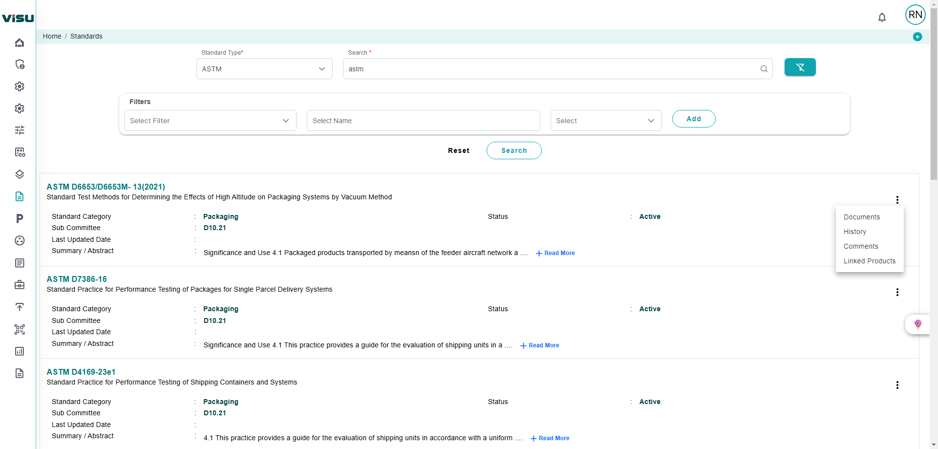Open the RN user profile avatar

(x=915, y=15)
